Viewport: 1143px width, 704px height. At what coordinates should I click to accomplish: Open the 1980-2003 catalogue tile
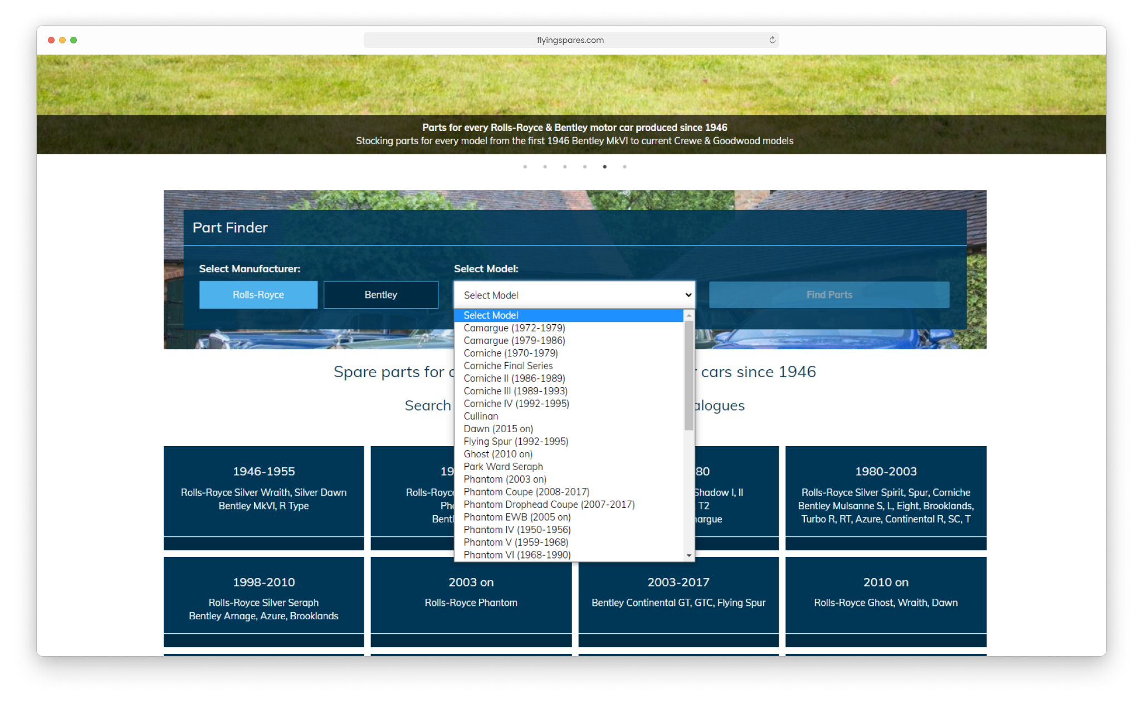tap(886, 497)
